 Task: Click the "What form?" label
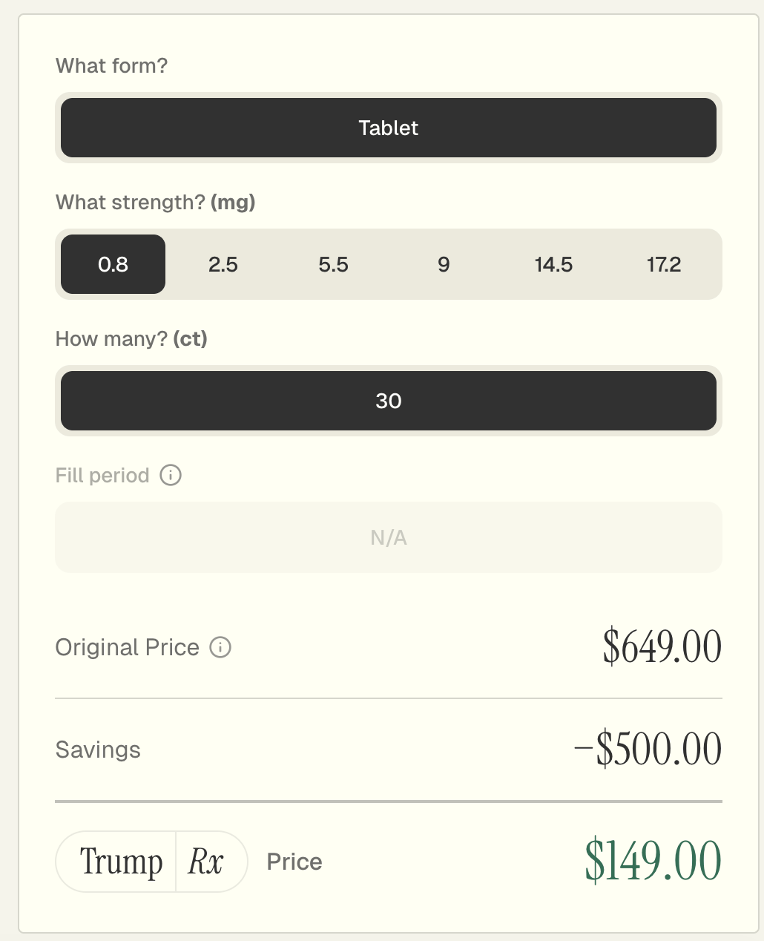click(111, 66)
